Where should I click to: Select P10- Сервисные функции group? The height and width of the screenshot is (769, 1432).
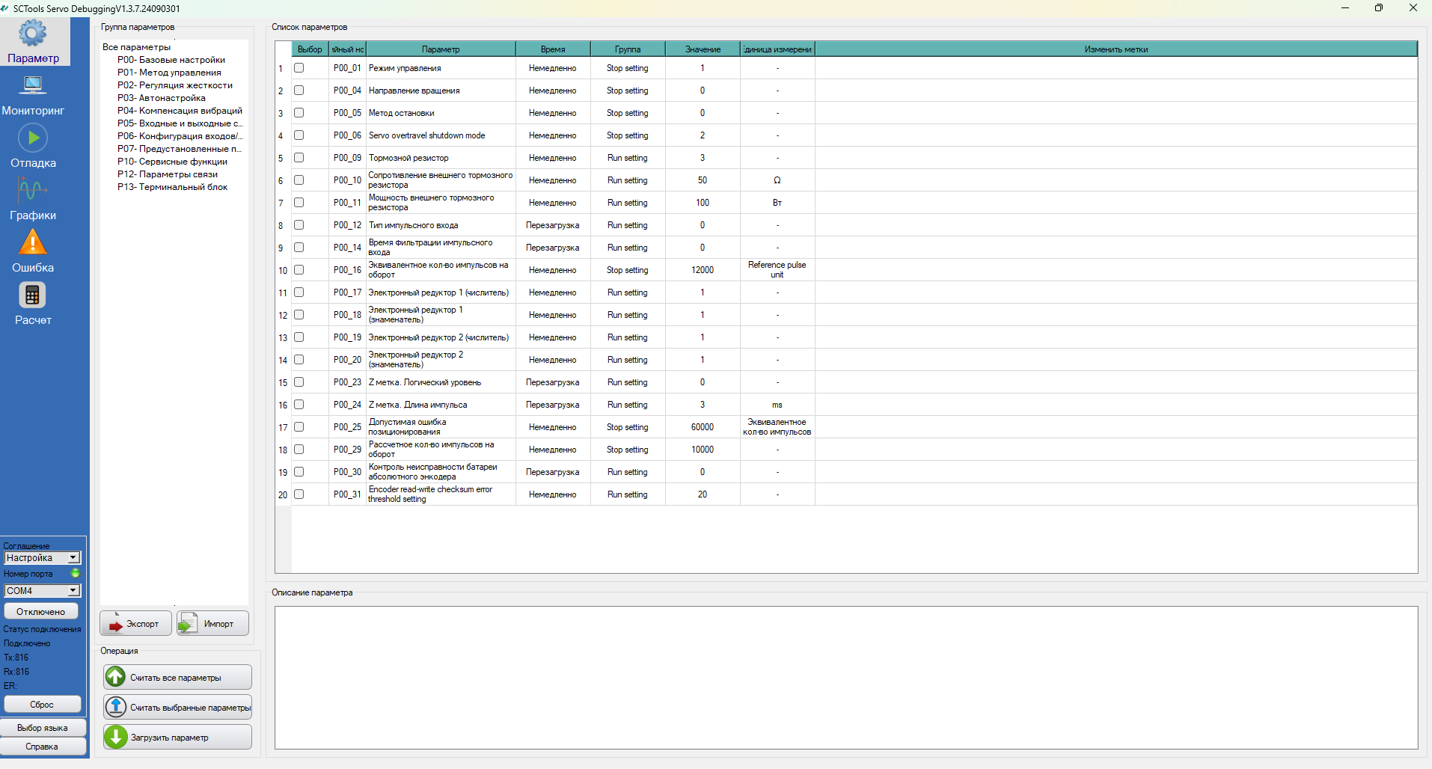(172, 162)
